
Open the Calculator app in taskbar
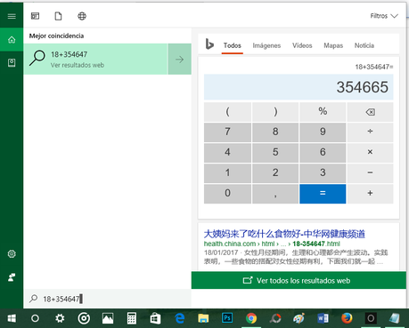pyautogui.click(x=131, y=318)
